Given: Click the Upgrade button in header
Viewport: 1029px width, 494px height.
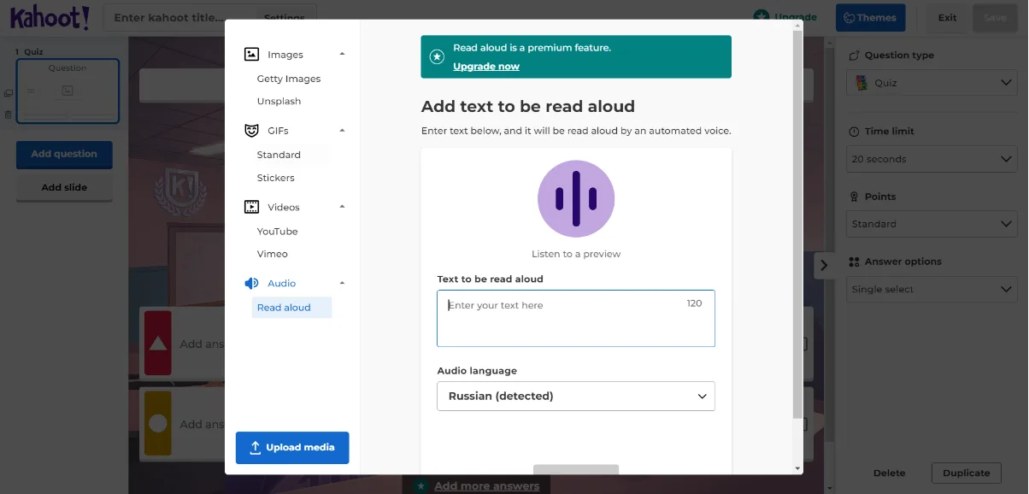Looking at the screenshot, I should [785, 17].
